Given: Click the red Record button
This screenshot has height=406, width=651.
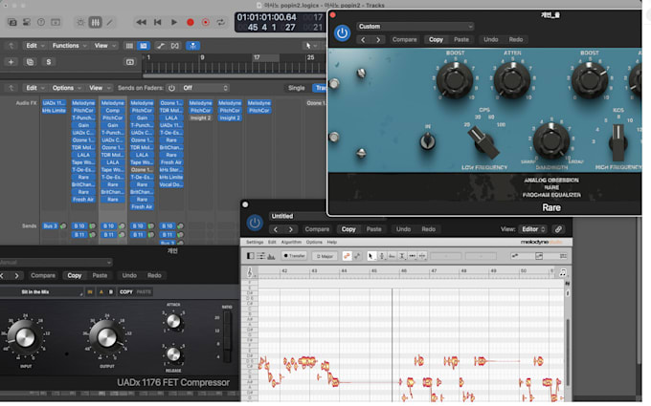Looking at the screenshot, I should (191, 22).
